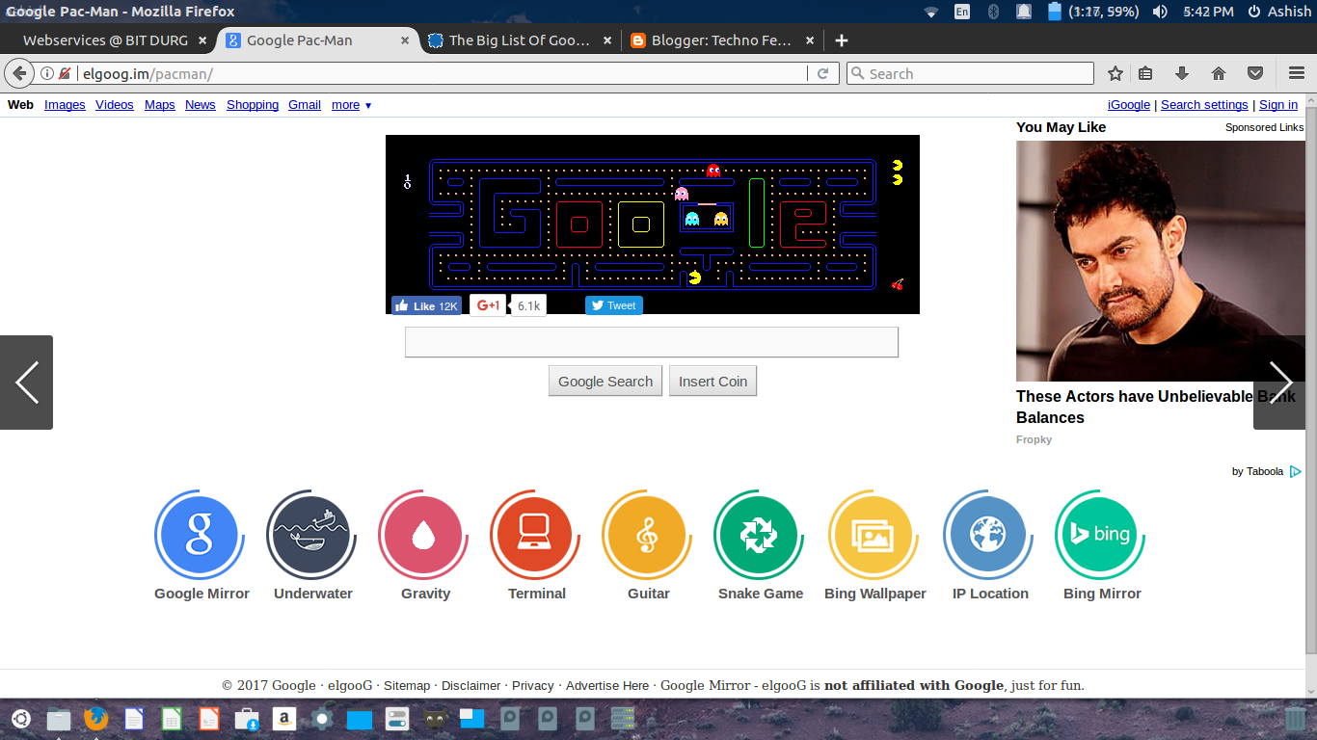1317x740 pixels.
Task: Start the Snake Game icon
Action: pyautogui.click(x=759, y=535)
